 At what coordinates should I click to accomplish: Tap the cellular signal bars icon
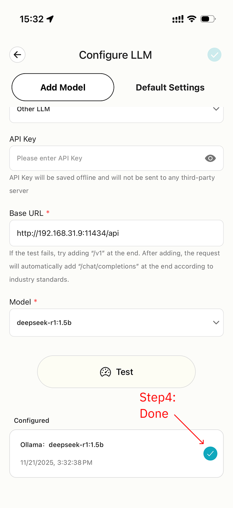tap(178, 19)
